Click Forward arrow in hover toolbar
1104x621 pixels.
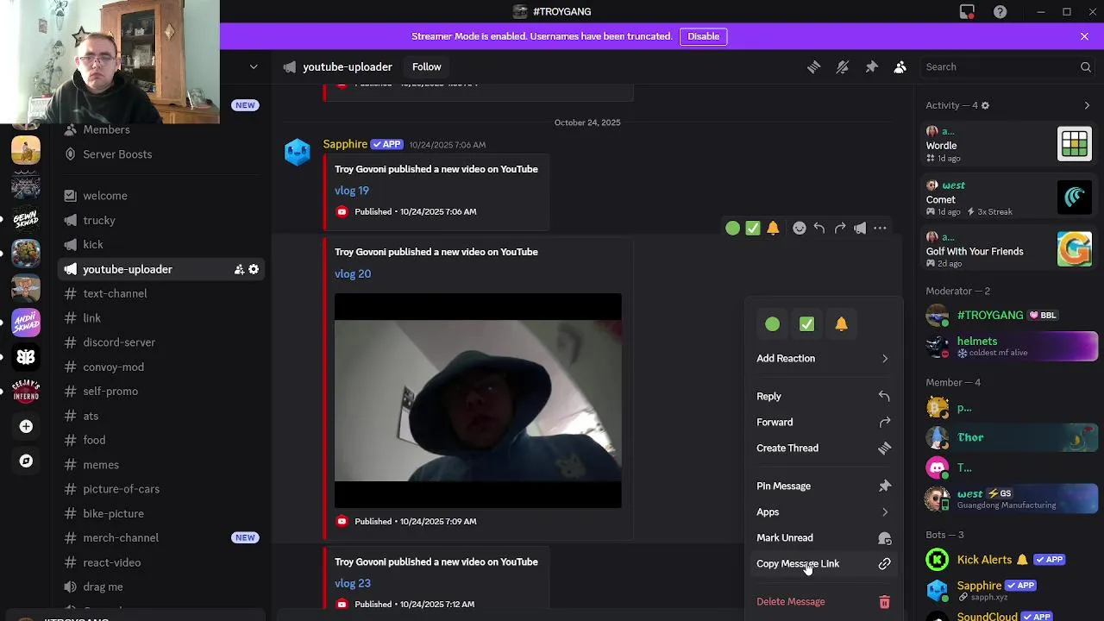point(840,229)
